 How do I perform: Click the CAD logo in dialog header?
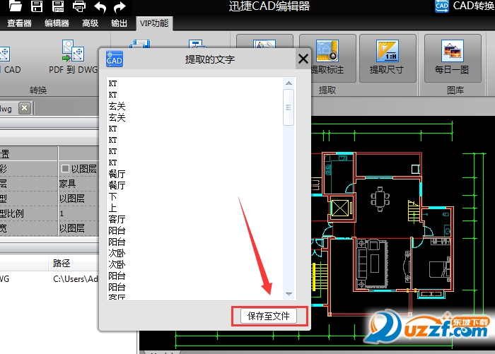coord(115,59)
